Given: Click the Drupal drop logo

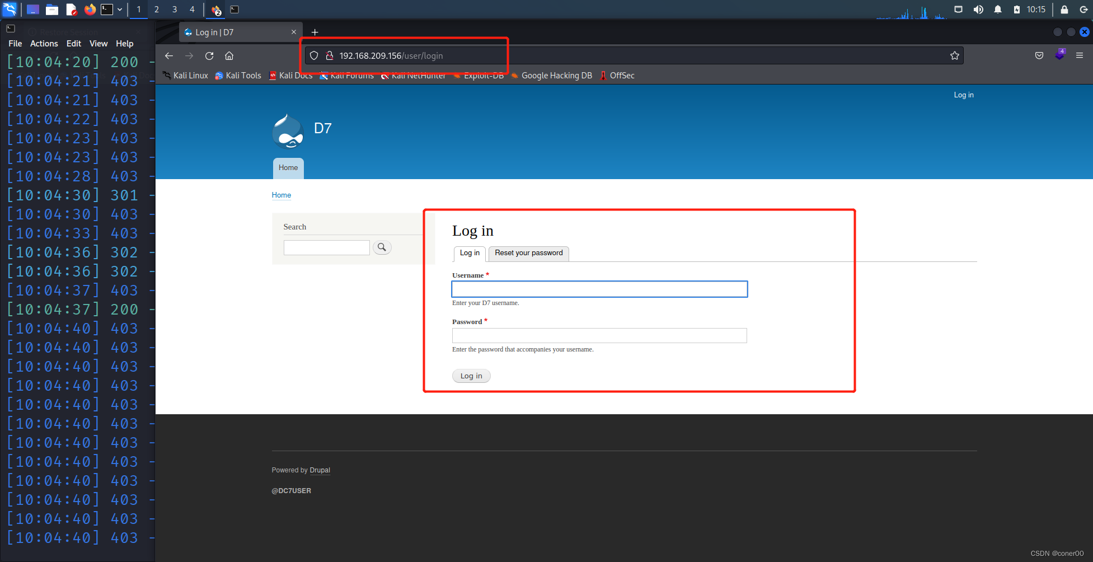Looking at the screenshot, I should [x=288, y=131].
